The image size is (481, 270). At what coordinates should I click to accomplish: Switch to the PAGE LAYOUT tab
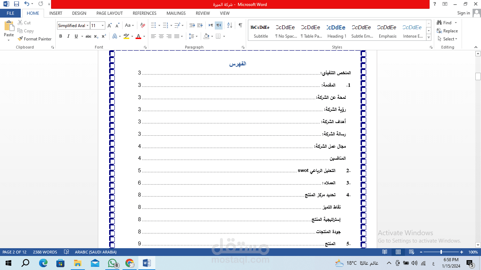click(x=110, y=13)
